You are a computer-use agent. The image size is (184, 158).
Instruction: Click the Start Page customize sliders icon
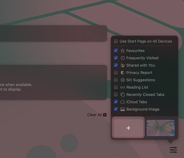tap(173, 150)
